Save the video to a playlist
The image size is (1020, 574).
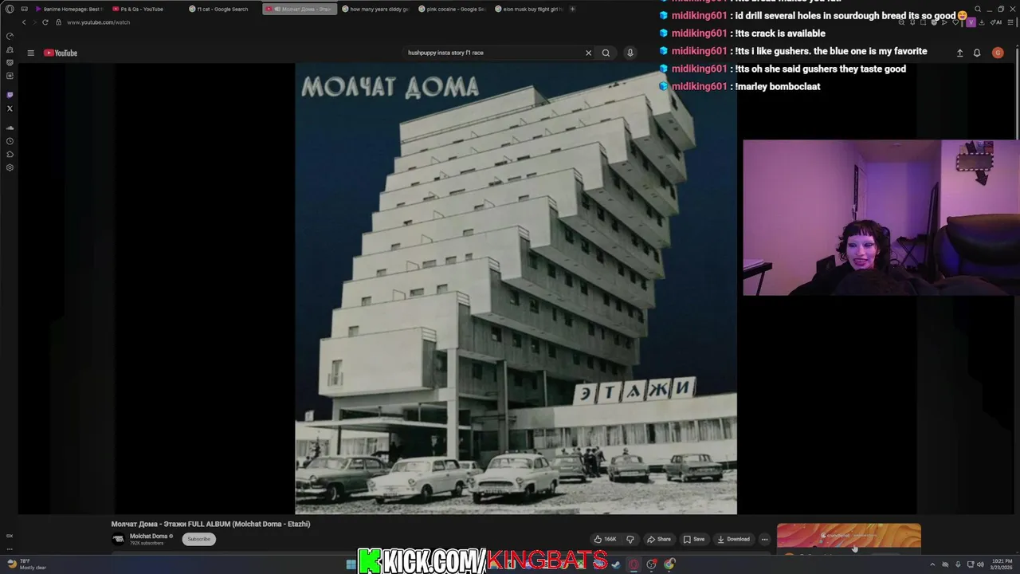coord(693,539)
